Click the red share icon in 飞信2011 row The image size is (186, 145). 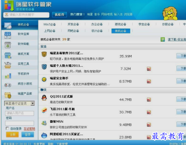point(149,112)
